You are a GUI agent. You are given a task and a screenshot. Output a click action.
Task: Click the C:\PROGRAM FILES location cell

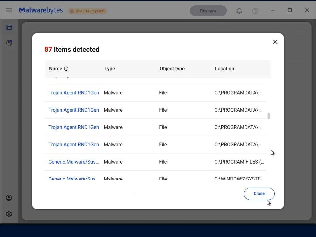(239, 162)
